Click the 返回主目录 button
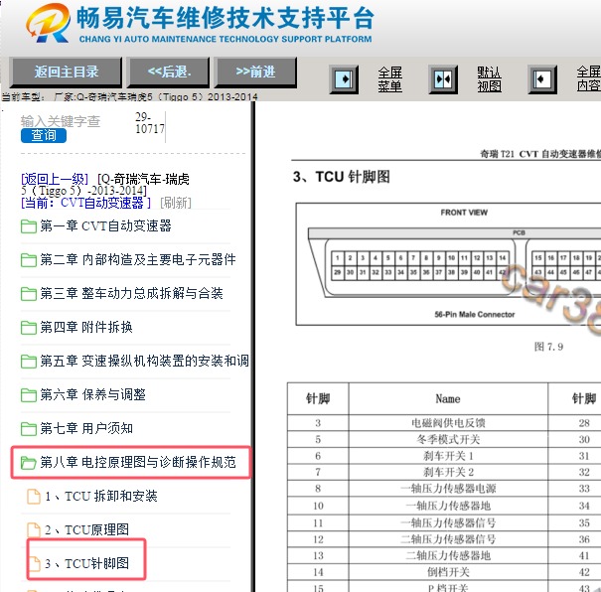Viewport: 601px width, 592px height. point(66,73)
